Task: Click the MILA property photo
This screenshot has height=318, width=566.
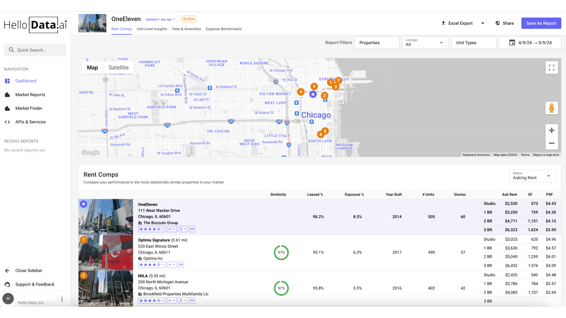Action: [x=106, y=289]
